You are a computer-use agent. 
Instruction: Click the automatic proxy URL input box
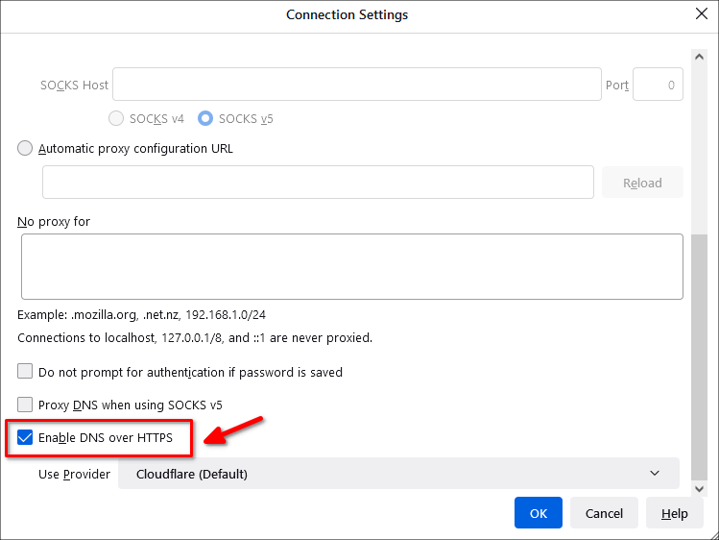(x=318, y=183)
